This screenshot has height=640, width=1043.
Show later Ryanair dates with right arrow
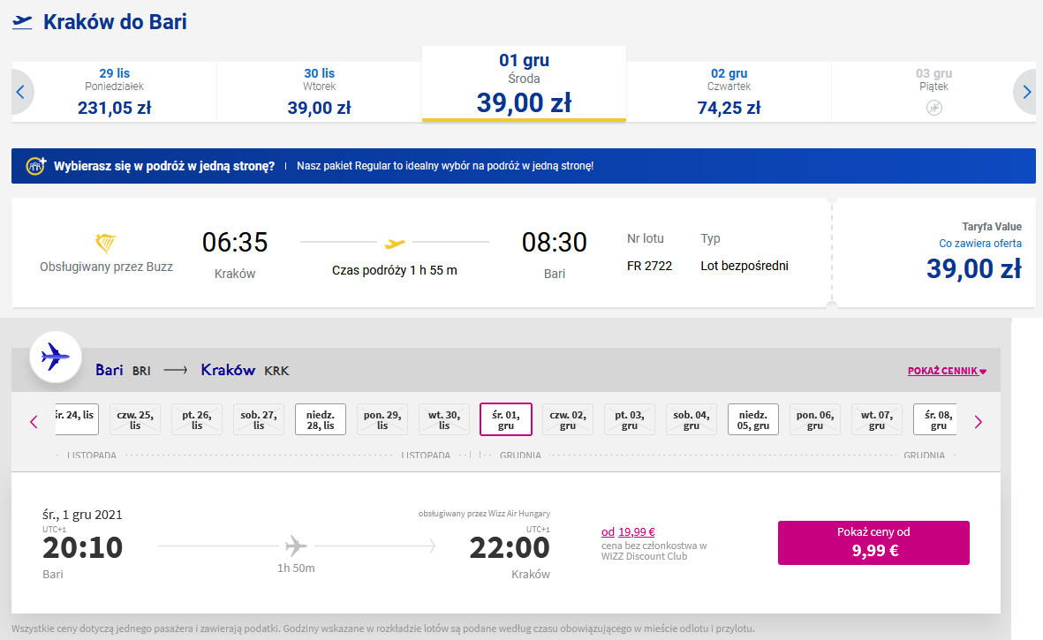[x=1025, y=92]
